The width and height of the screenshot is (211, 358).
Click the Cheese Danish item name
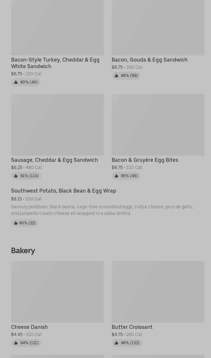point(29,327)
